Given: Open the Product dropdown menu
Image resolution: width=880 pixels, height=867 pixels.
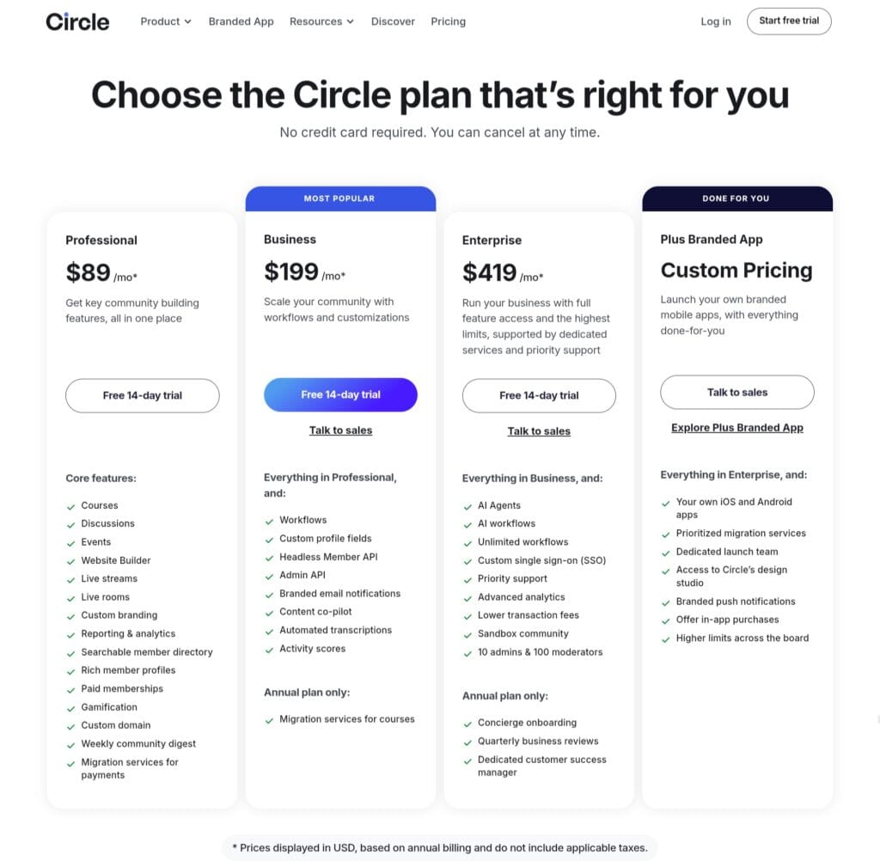Looking at the screenshot, I should [x=165, y=21].
